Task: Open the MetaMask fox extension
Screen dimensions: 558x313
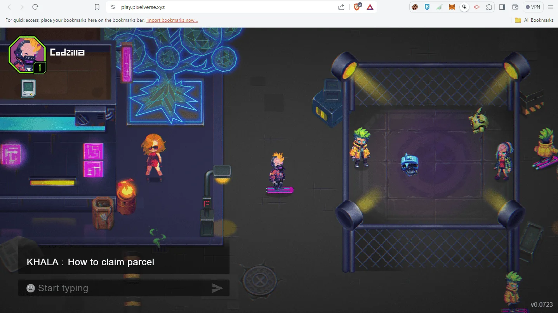Action: click(452, 7)
